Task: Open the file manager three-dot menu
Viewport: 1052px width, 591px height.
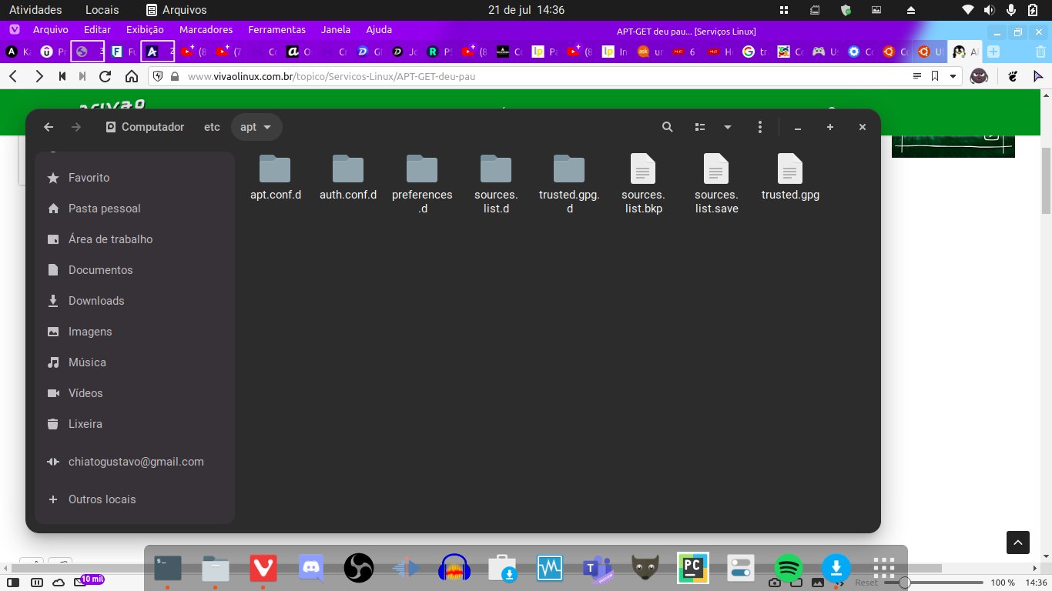Action: coord(760,127)
